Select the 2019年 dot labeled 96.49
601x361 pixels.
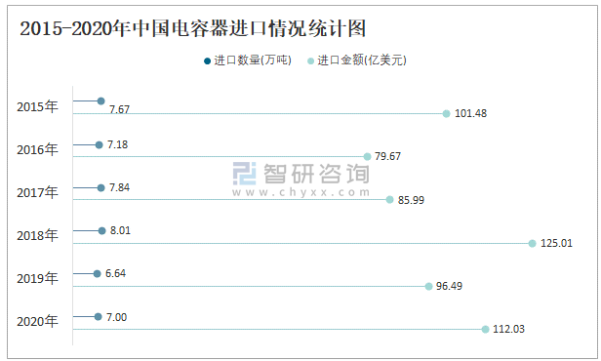(x=429, y=286)
